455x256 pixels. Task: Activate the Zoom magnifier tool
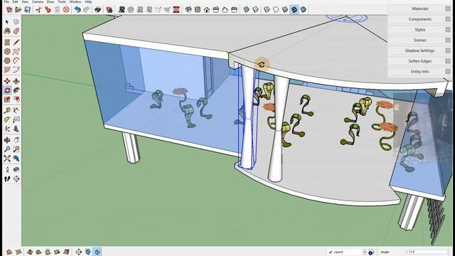pyautogui.click(x=7, y=149)
